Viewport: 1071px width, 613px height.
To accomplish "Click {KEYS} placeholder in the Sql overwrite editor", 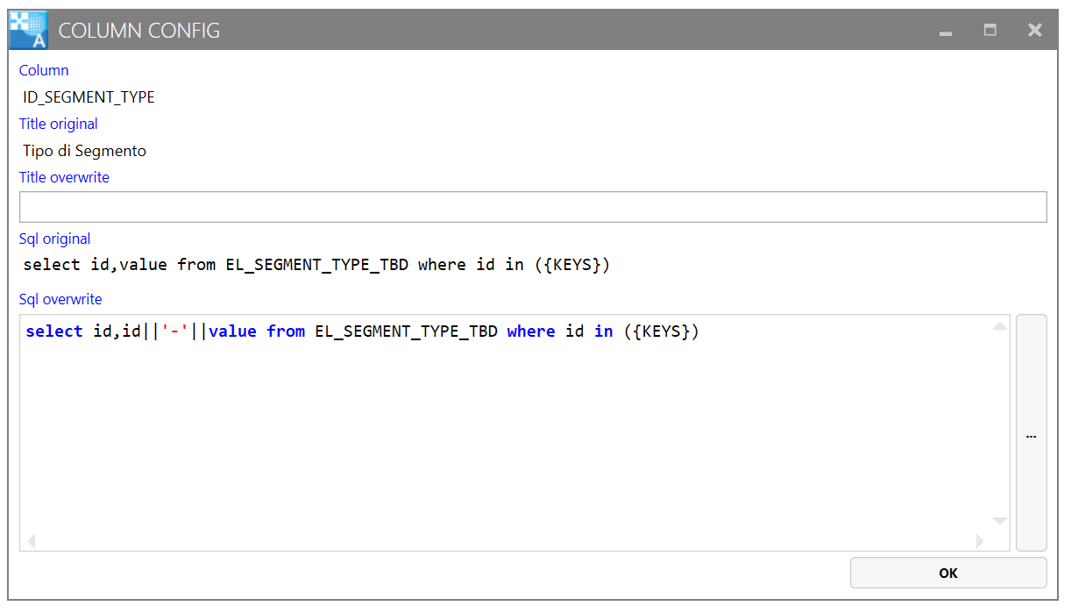I will coord(662,331).
